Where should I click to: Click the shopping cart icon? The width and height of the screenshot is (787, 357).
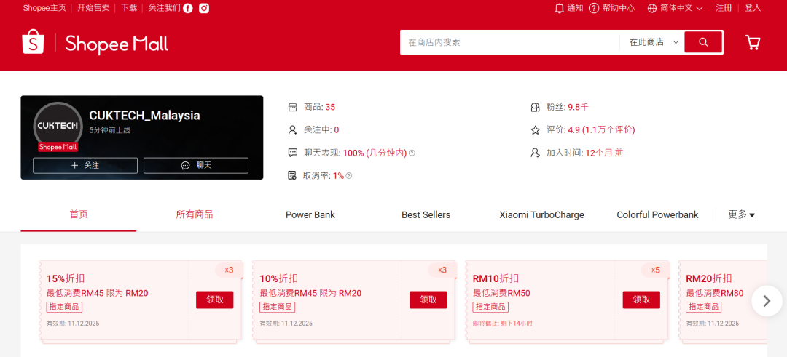[753, 42]
